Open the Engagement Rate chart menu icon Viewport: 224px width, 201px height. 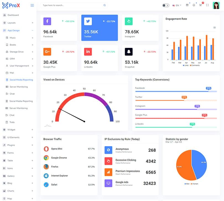[214, 27]
